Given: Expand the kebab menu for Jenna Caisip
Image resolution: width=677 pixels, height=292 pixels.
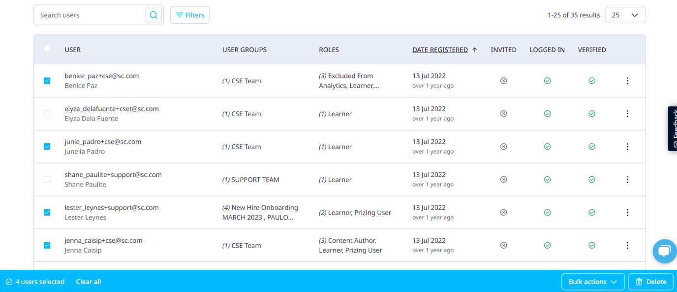Looking at the screenshot, I should click(627, 245).
